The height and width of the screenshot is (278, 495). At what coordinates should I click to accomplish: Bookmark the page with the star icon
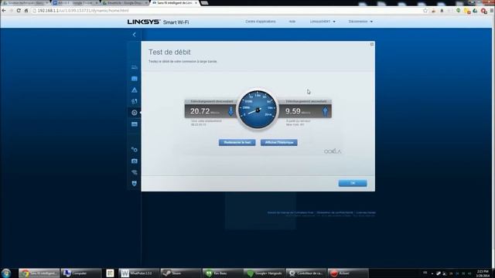pyautogui.click(x=425, y=11)
